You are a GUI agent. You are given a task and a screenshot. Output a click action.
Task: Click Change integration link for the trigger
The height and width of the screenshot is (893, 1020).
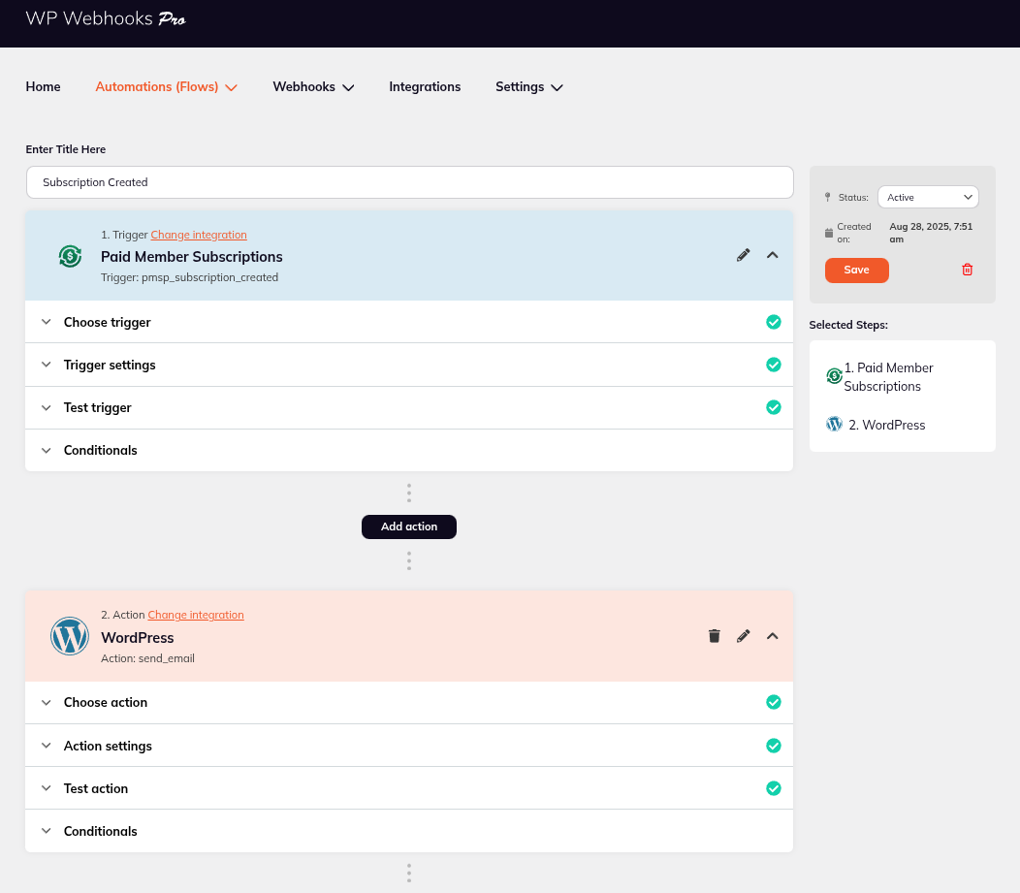199,235
